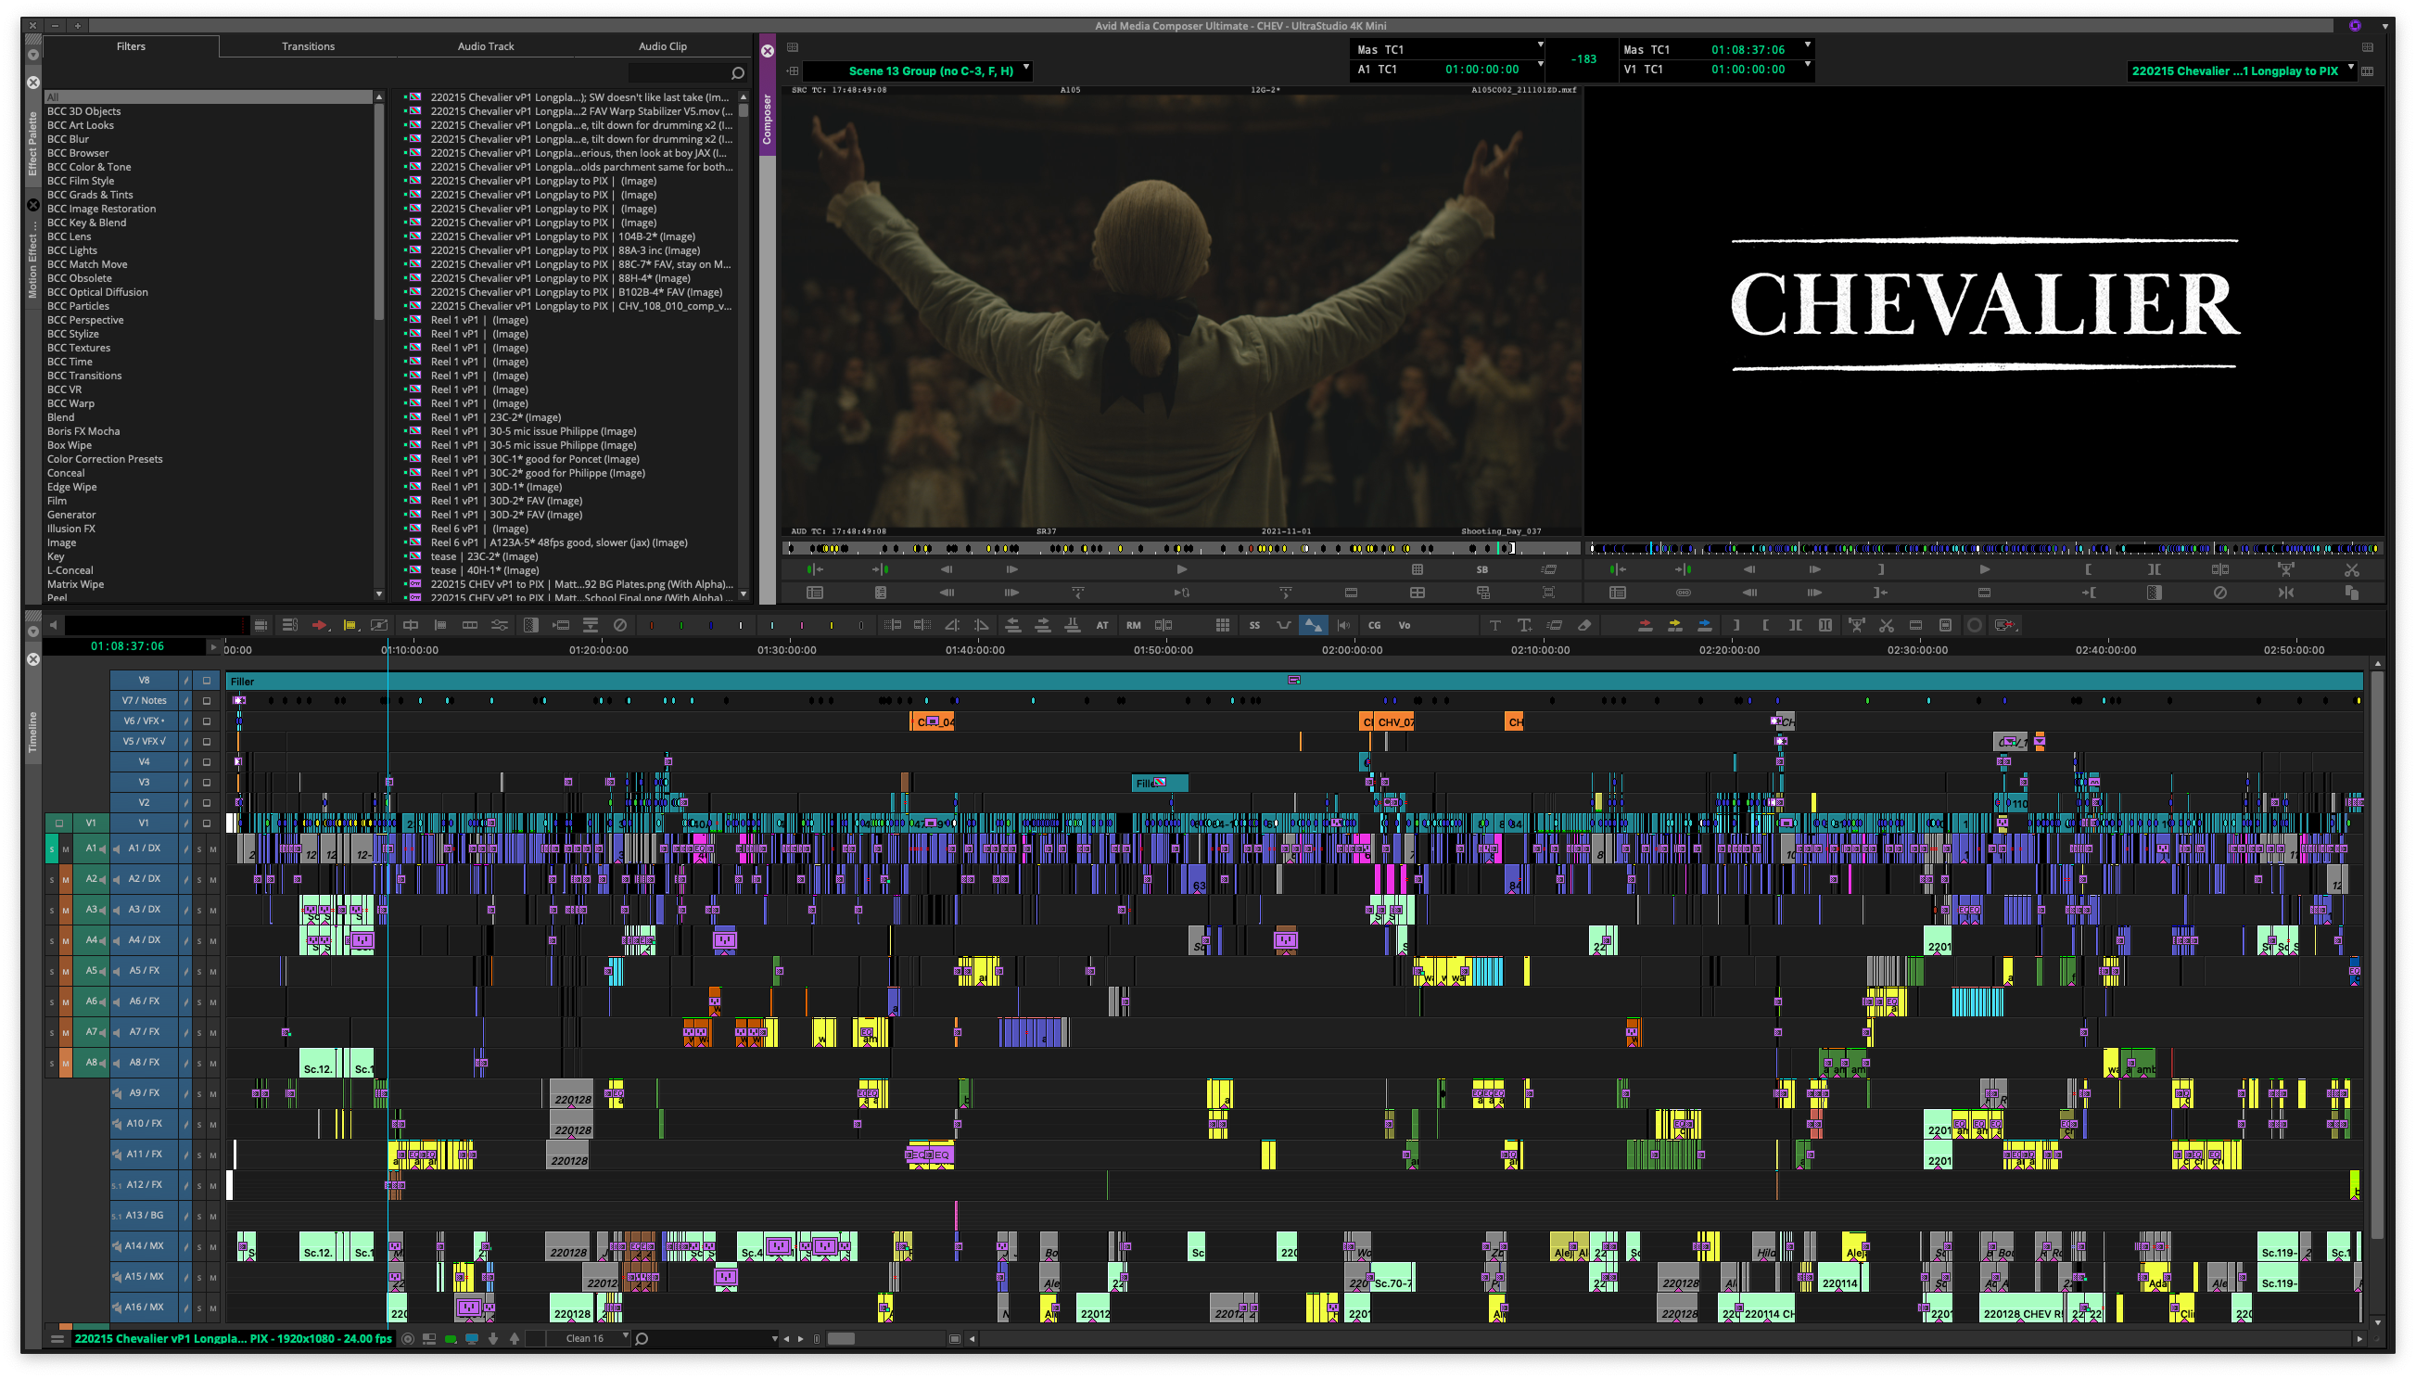Click the AT button in timeline toolbar
This screenshot has width=2416, height=1378.
(x=1102, y=625)
